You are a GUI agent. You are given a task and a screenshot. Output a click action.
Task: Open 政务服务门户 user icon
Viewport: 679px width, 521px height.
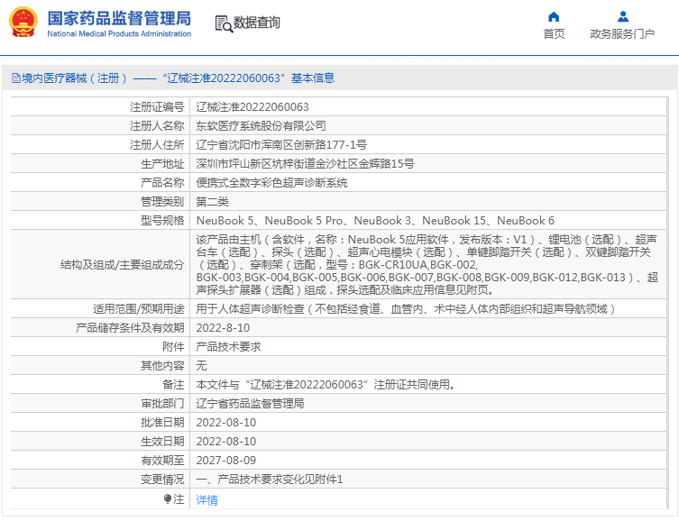click(623, 17)
